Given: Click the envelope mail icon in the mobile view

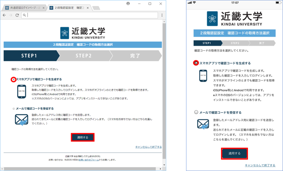Looking at the screenshot, I should [203, 124].
